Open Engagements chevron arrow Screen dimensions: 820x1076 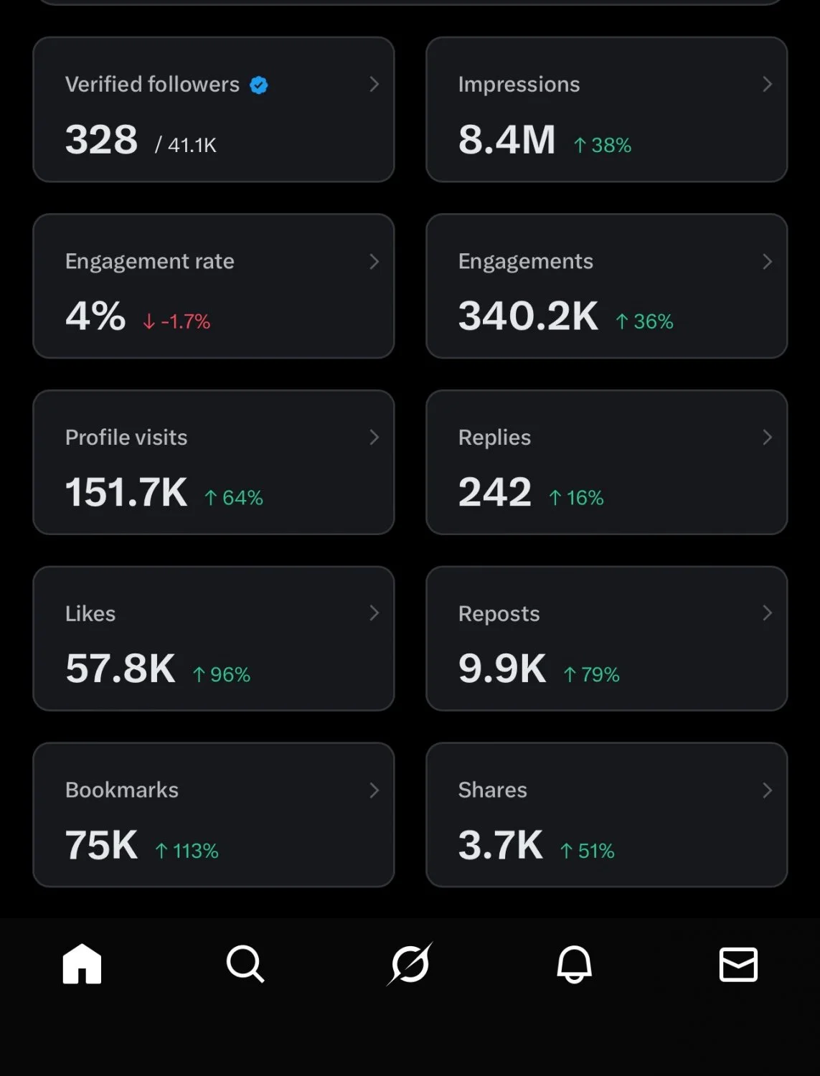[767, 262]
